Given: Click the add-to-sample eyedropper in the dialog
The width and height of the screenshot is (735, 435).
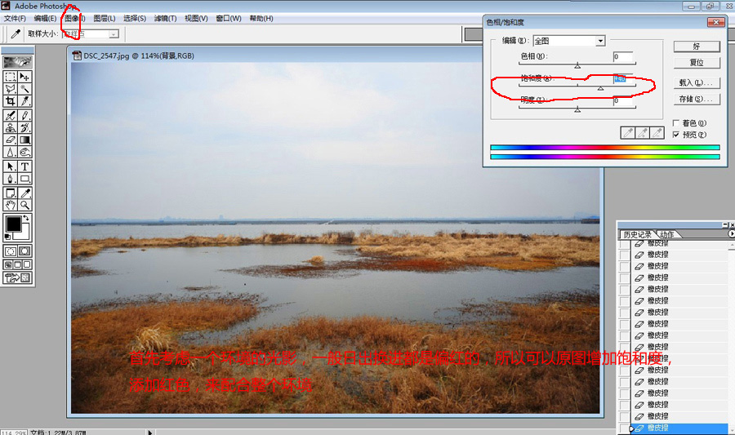Looking at the screenshot, I should pyautogui.click(x=642, y=133).
